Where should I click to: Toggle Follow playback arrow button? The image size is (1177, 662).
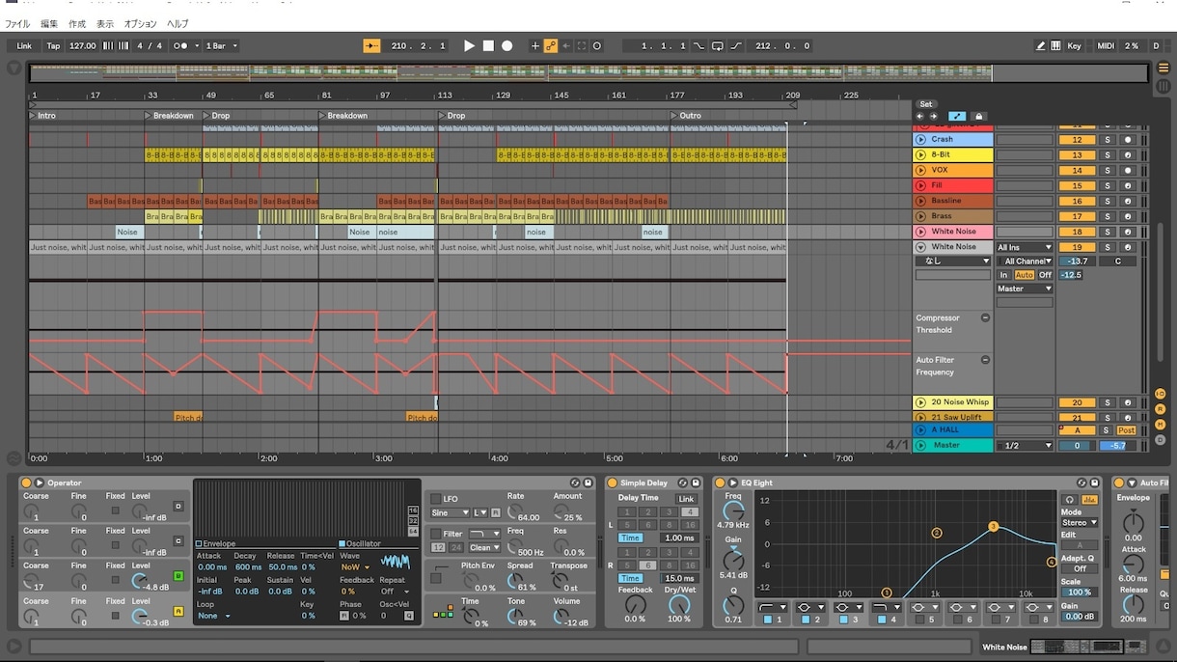pyautogui.click(x=371, y=45)
